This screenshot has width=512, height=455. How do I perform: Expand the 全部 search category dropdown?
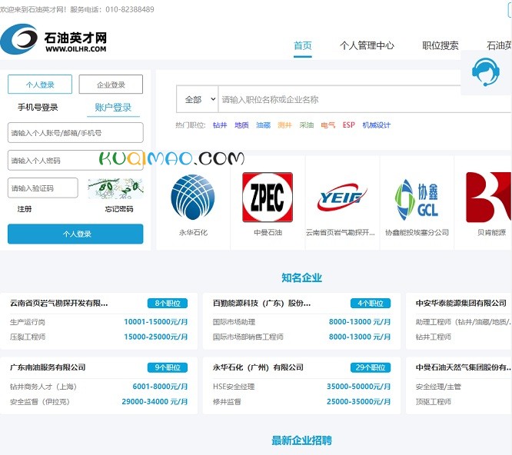[x=198, y=99]
